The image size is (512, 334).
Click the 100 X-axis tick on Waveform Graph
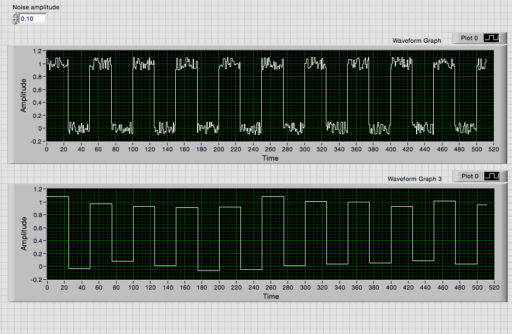tap(133, 149)
